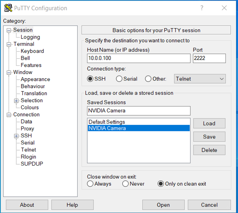Open the SUPDUP settings category
This screenshot has height=213, width=238.
coord(32,164)
